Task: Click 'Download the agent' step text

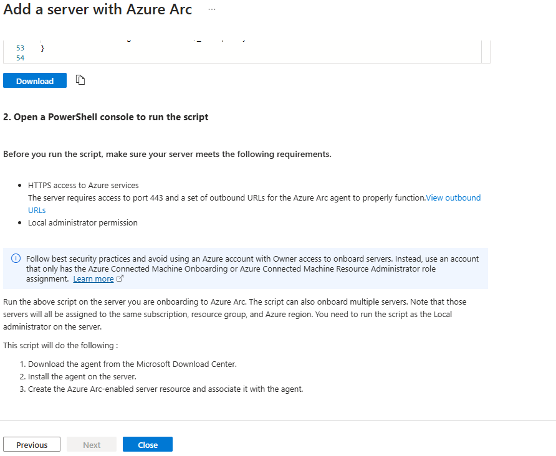Action: click(132, 364)
